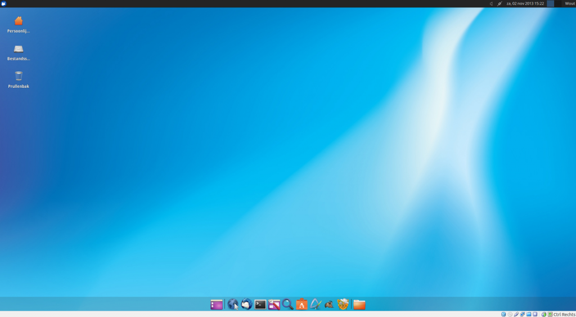Open the Persoonlijke map home desktop icon
Image resolution: width=576 pixels, height=317 pixels.
(x=19, y=21)
